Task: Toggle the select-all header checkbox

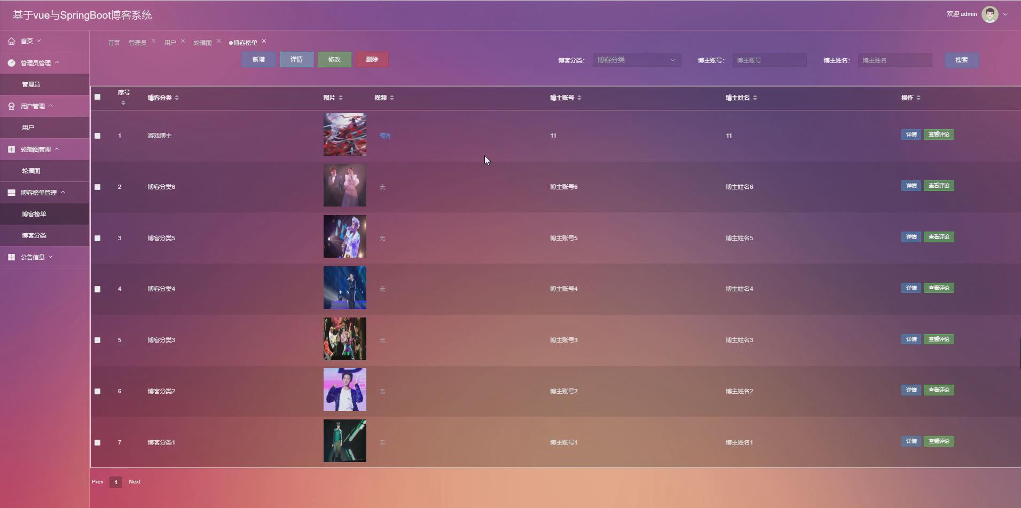Action: [x=97, y=97]
